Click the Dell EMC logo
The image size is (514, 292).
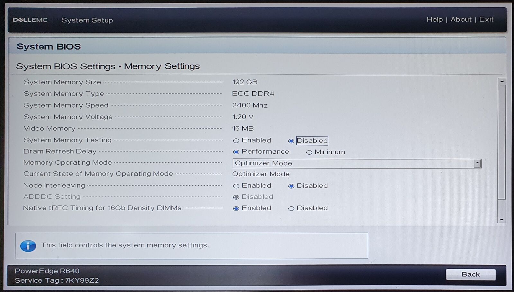coord(30,20)
